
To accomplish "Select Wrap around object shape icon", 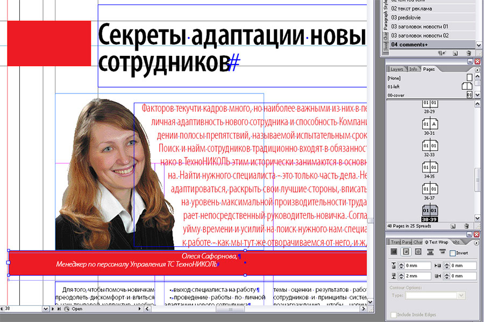I will click(418, 252).
